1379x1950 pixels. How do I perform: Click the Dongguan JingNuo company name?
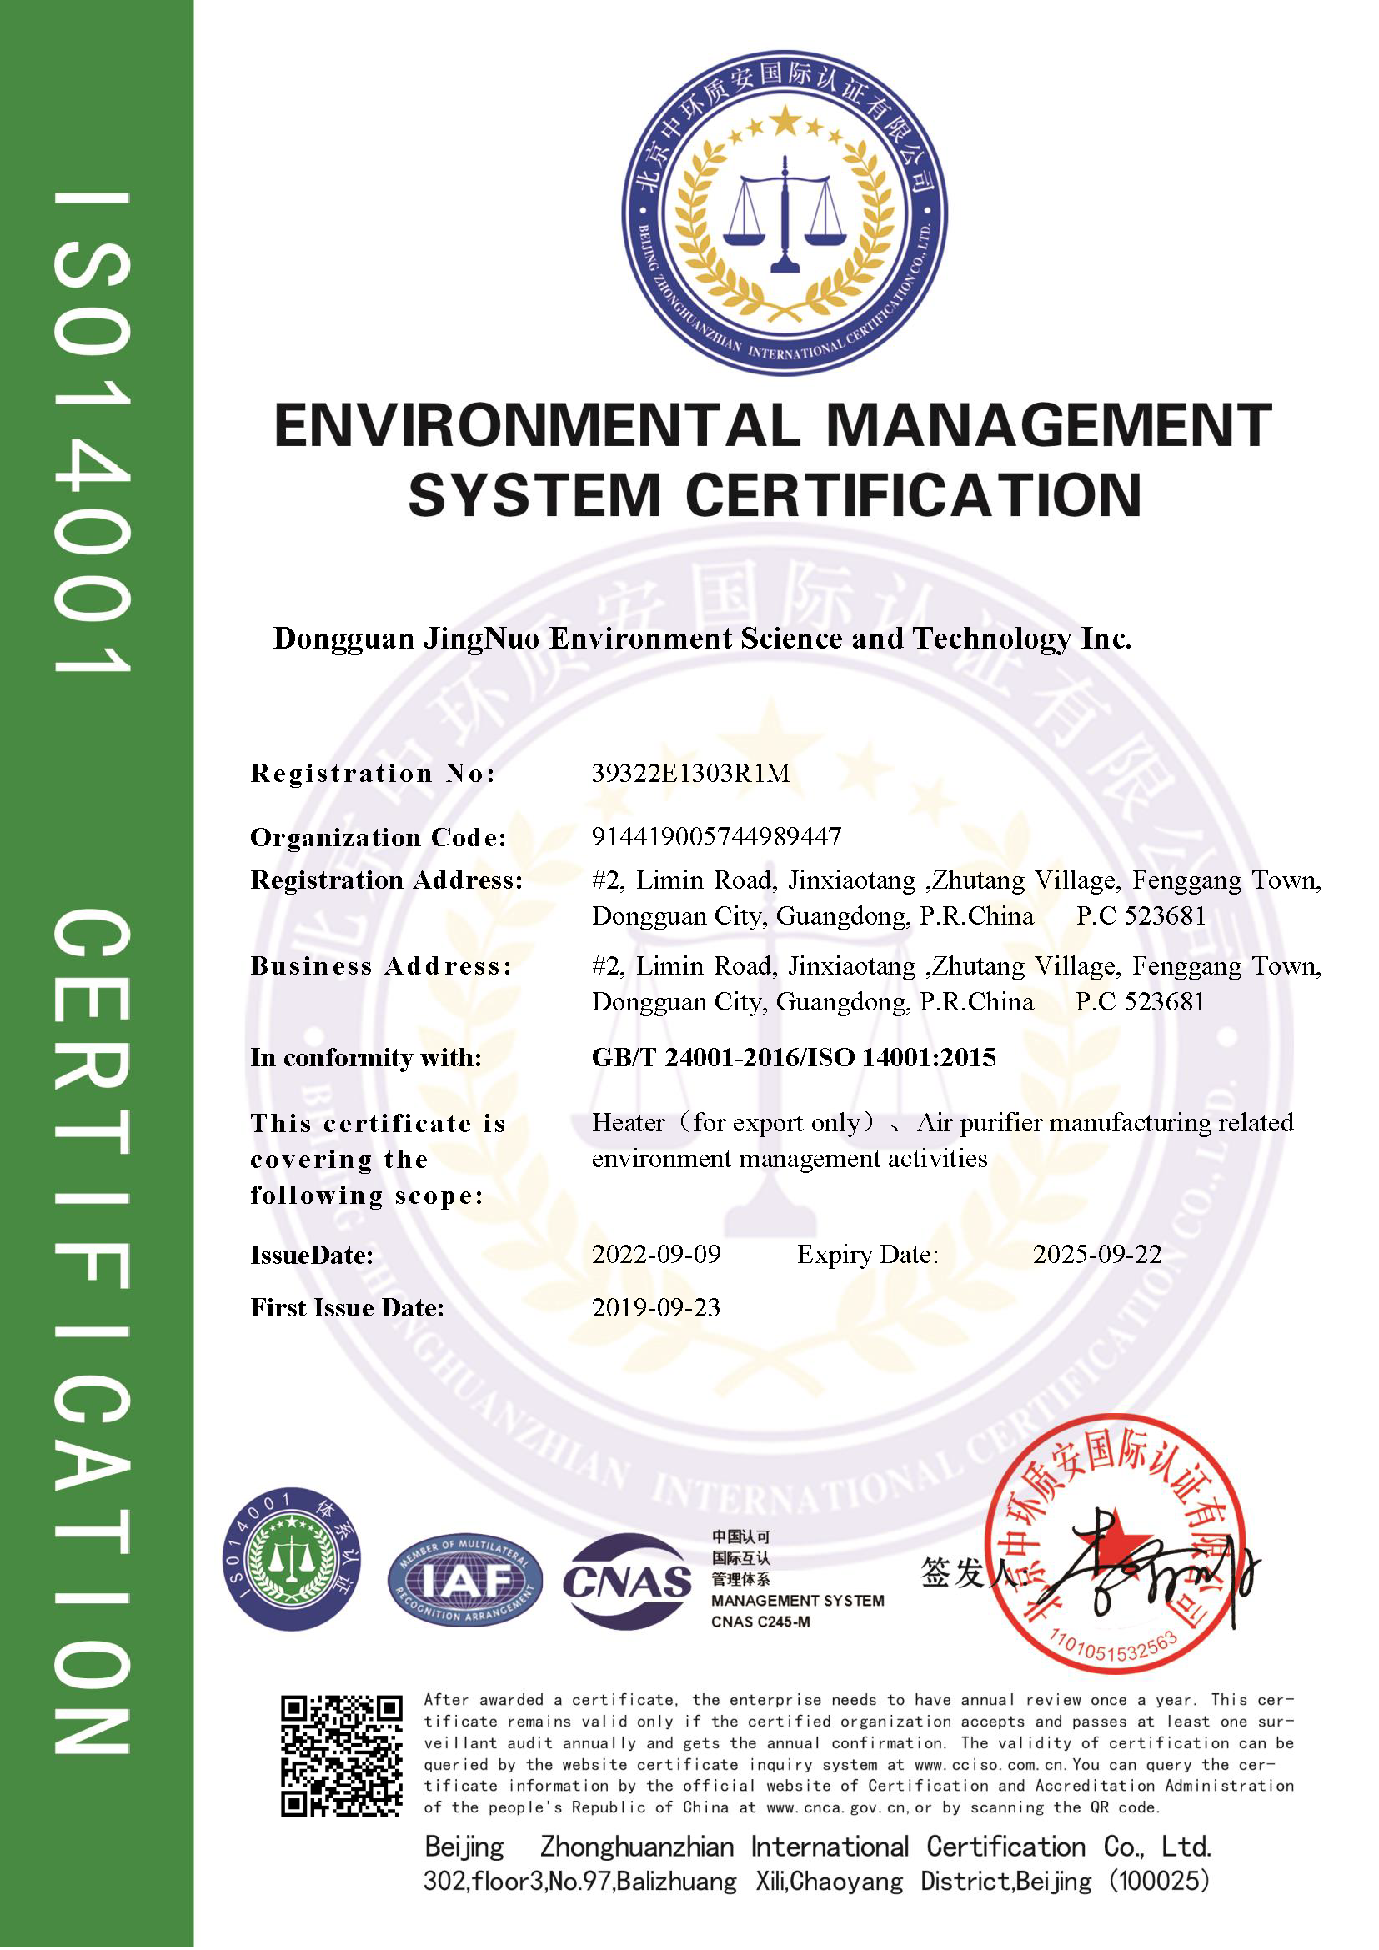(701, 639)
